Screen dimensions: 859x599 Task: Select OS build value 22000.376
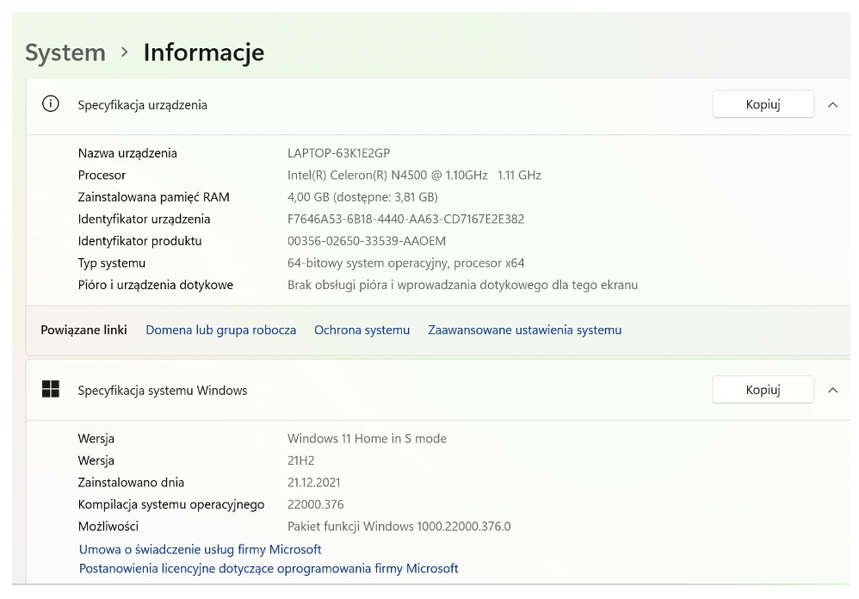pos(316,504)
